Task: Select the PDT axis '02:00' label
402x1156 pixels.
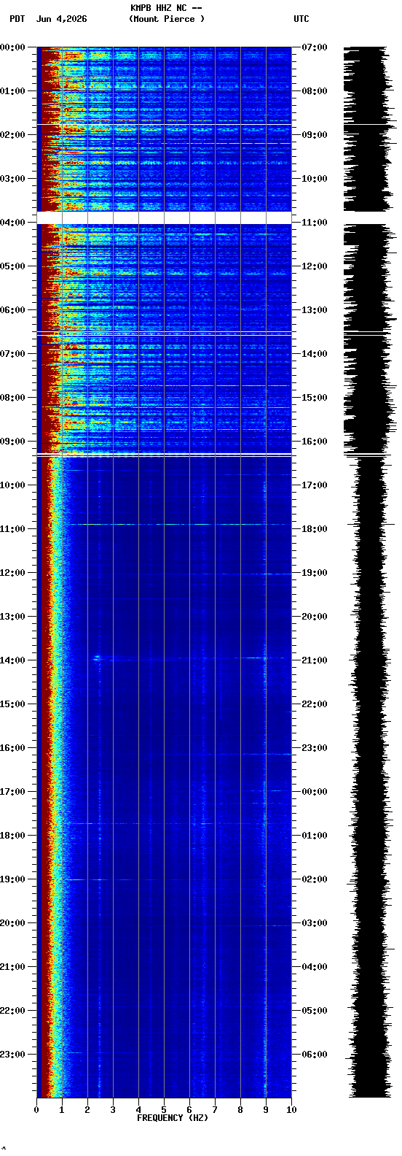Action: tap(13, 135)
